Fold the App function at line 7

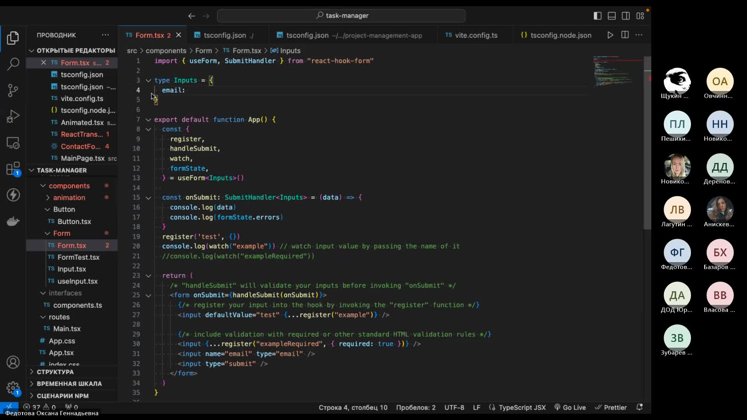148,120
